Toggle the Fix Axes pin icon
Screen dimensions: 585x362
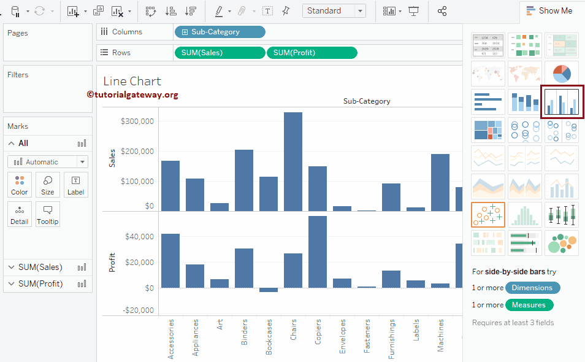(286, 11)
